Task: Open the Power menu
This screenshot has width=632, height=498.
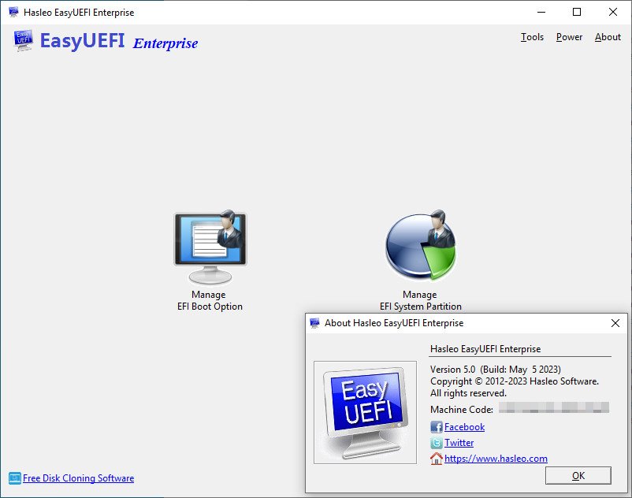Action: [569, 37]
